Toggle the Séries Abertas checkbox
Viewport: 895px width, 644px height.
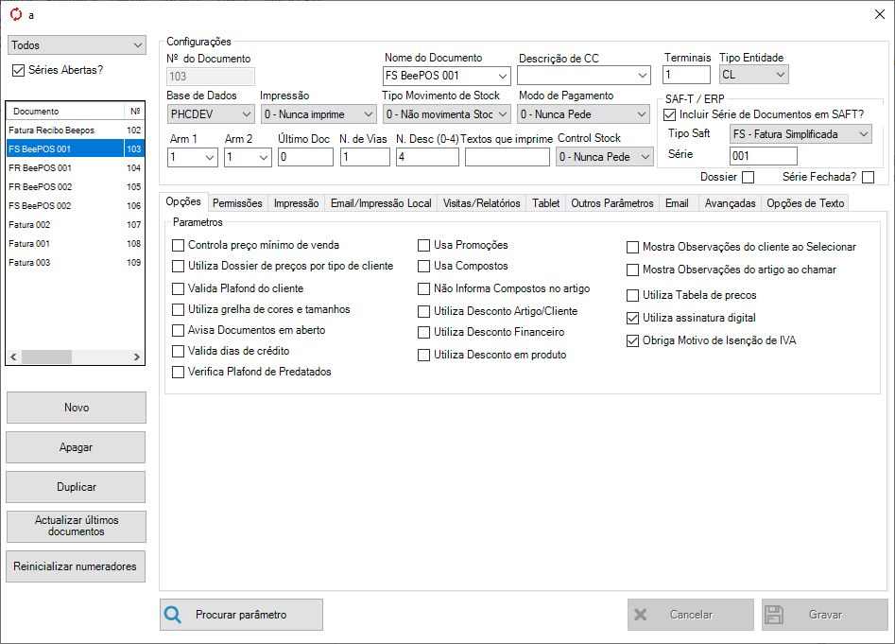(x=18, y=70)
